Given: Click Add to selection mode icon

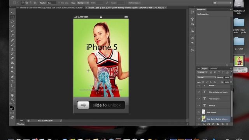Looking at the screenshot, I should [x=27, y=3].
